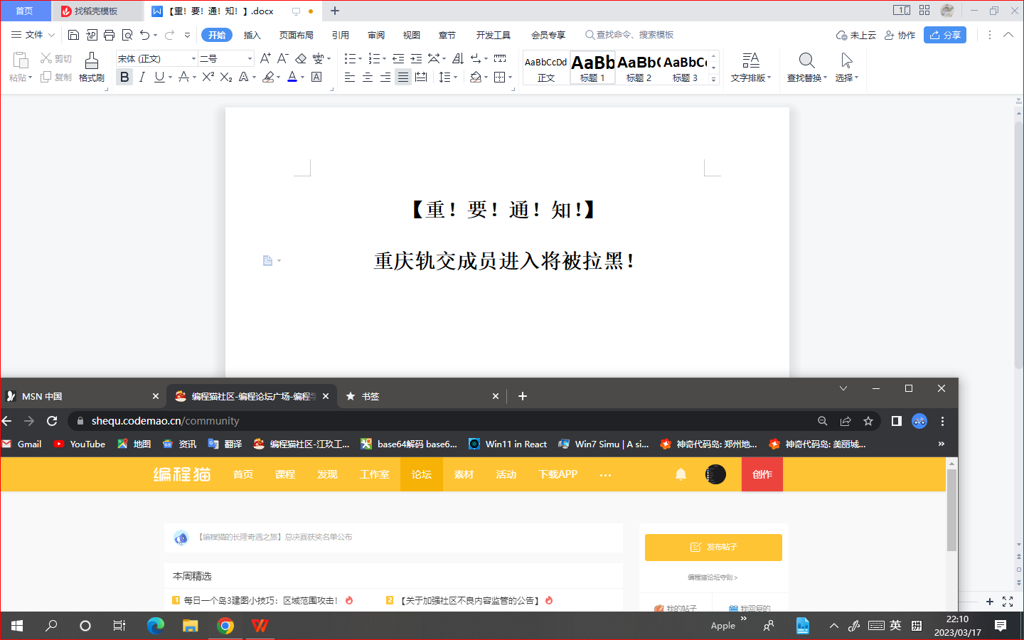
Task: Open the Gmail bookmark
Action: 22,444
